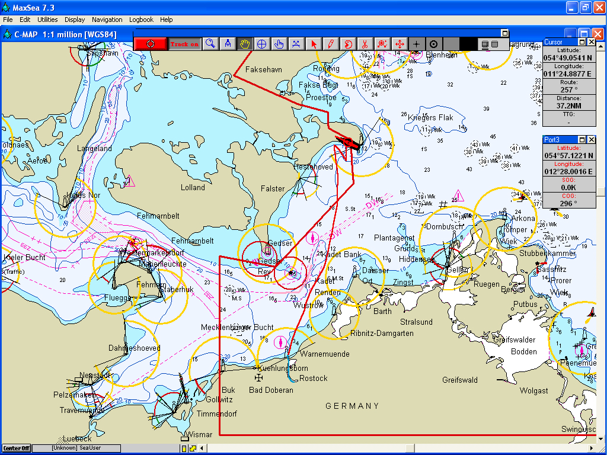Screen dimensions: 607x455
Task: Select the red four-arrow move tool
Action: point(399,44)
